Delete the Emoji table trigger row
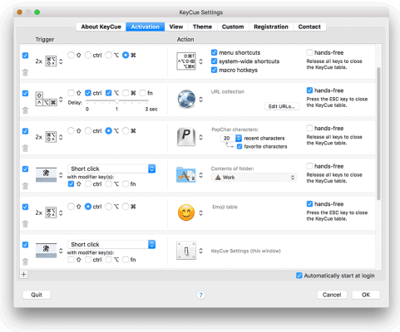This screenshot has height=332, width=400. click(25, 224)
